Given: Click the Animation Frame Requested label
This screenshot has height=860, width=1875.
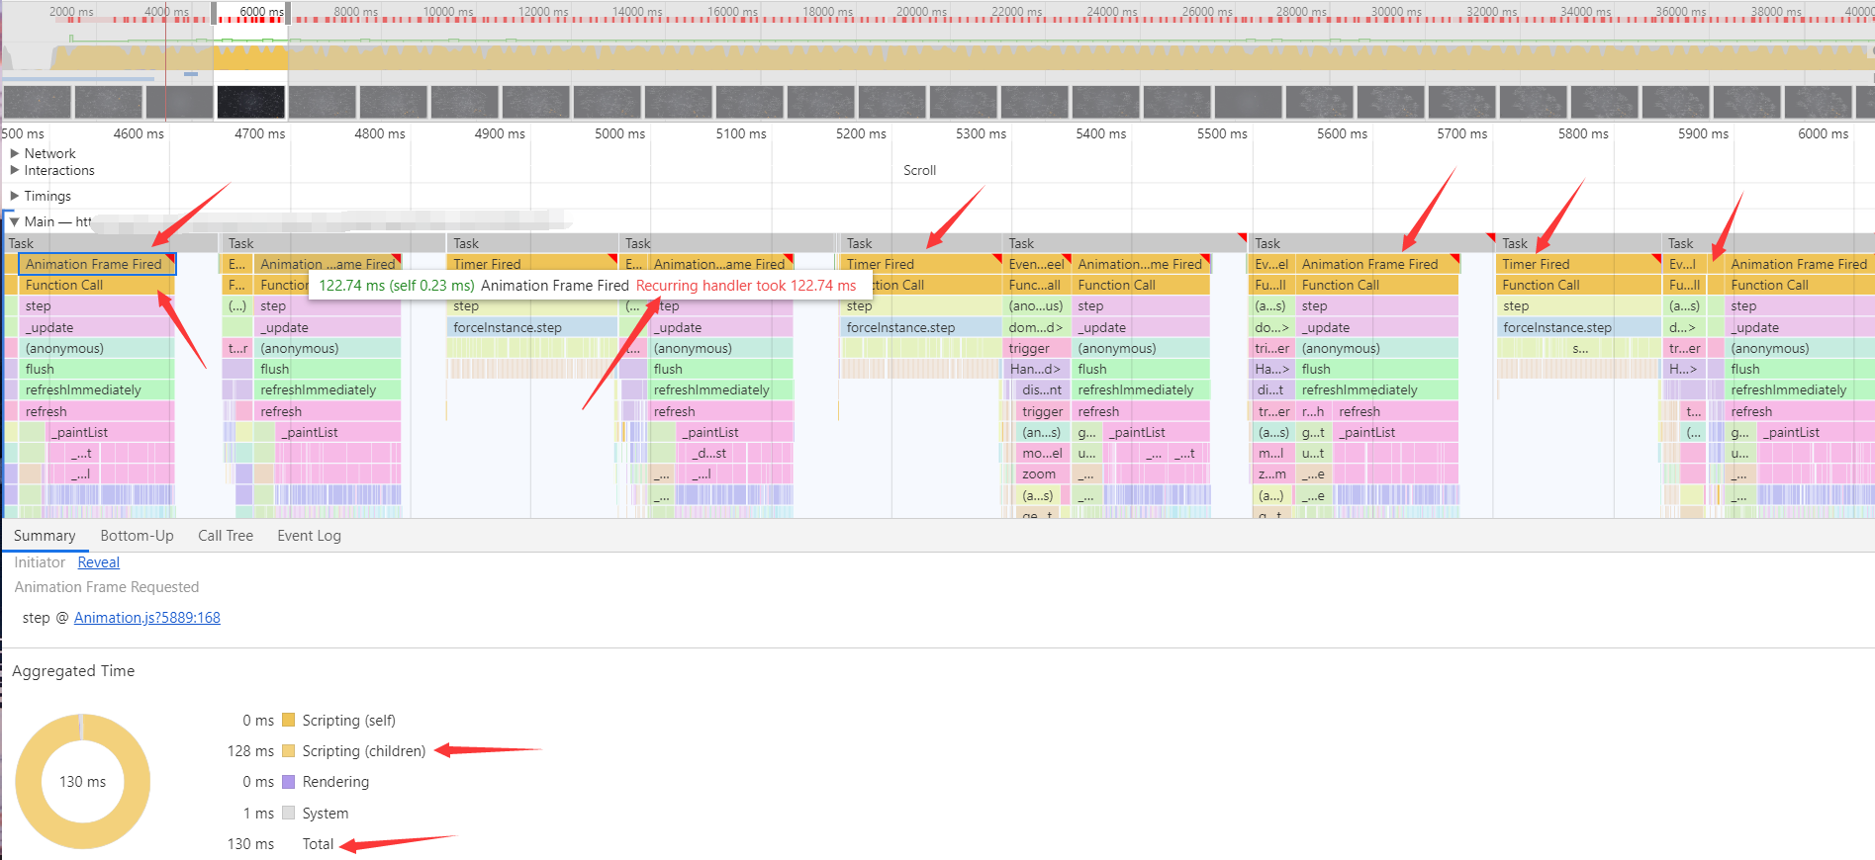Looking at the screenshot, I should click(x=107, y=587).
